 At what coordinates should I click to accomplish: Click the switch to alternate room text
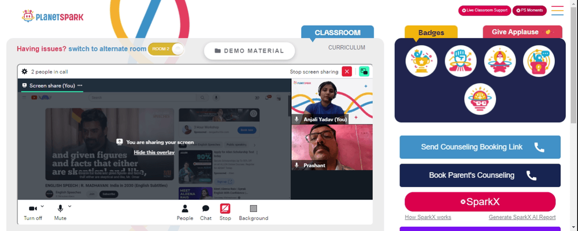pos(108,49)
